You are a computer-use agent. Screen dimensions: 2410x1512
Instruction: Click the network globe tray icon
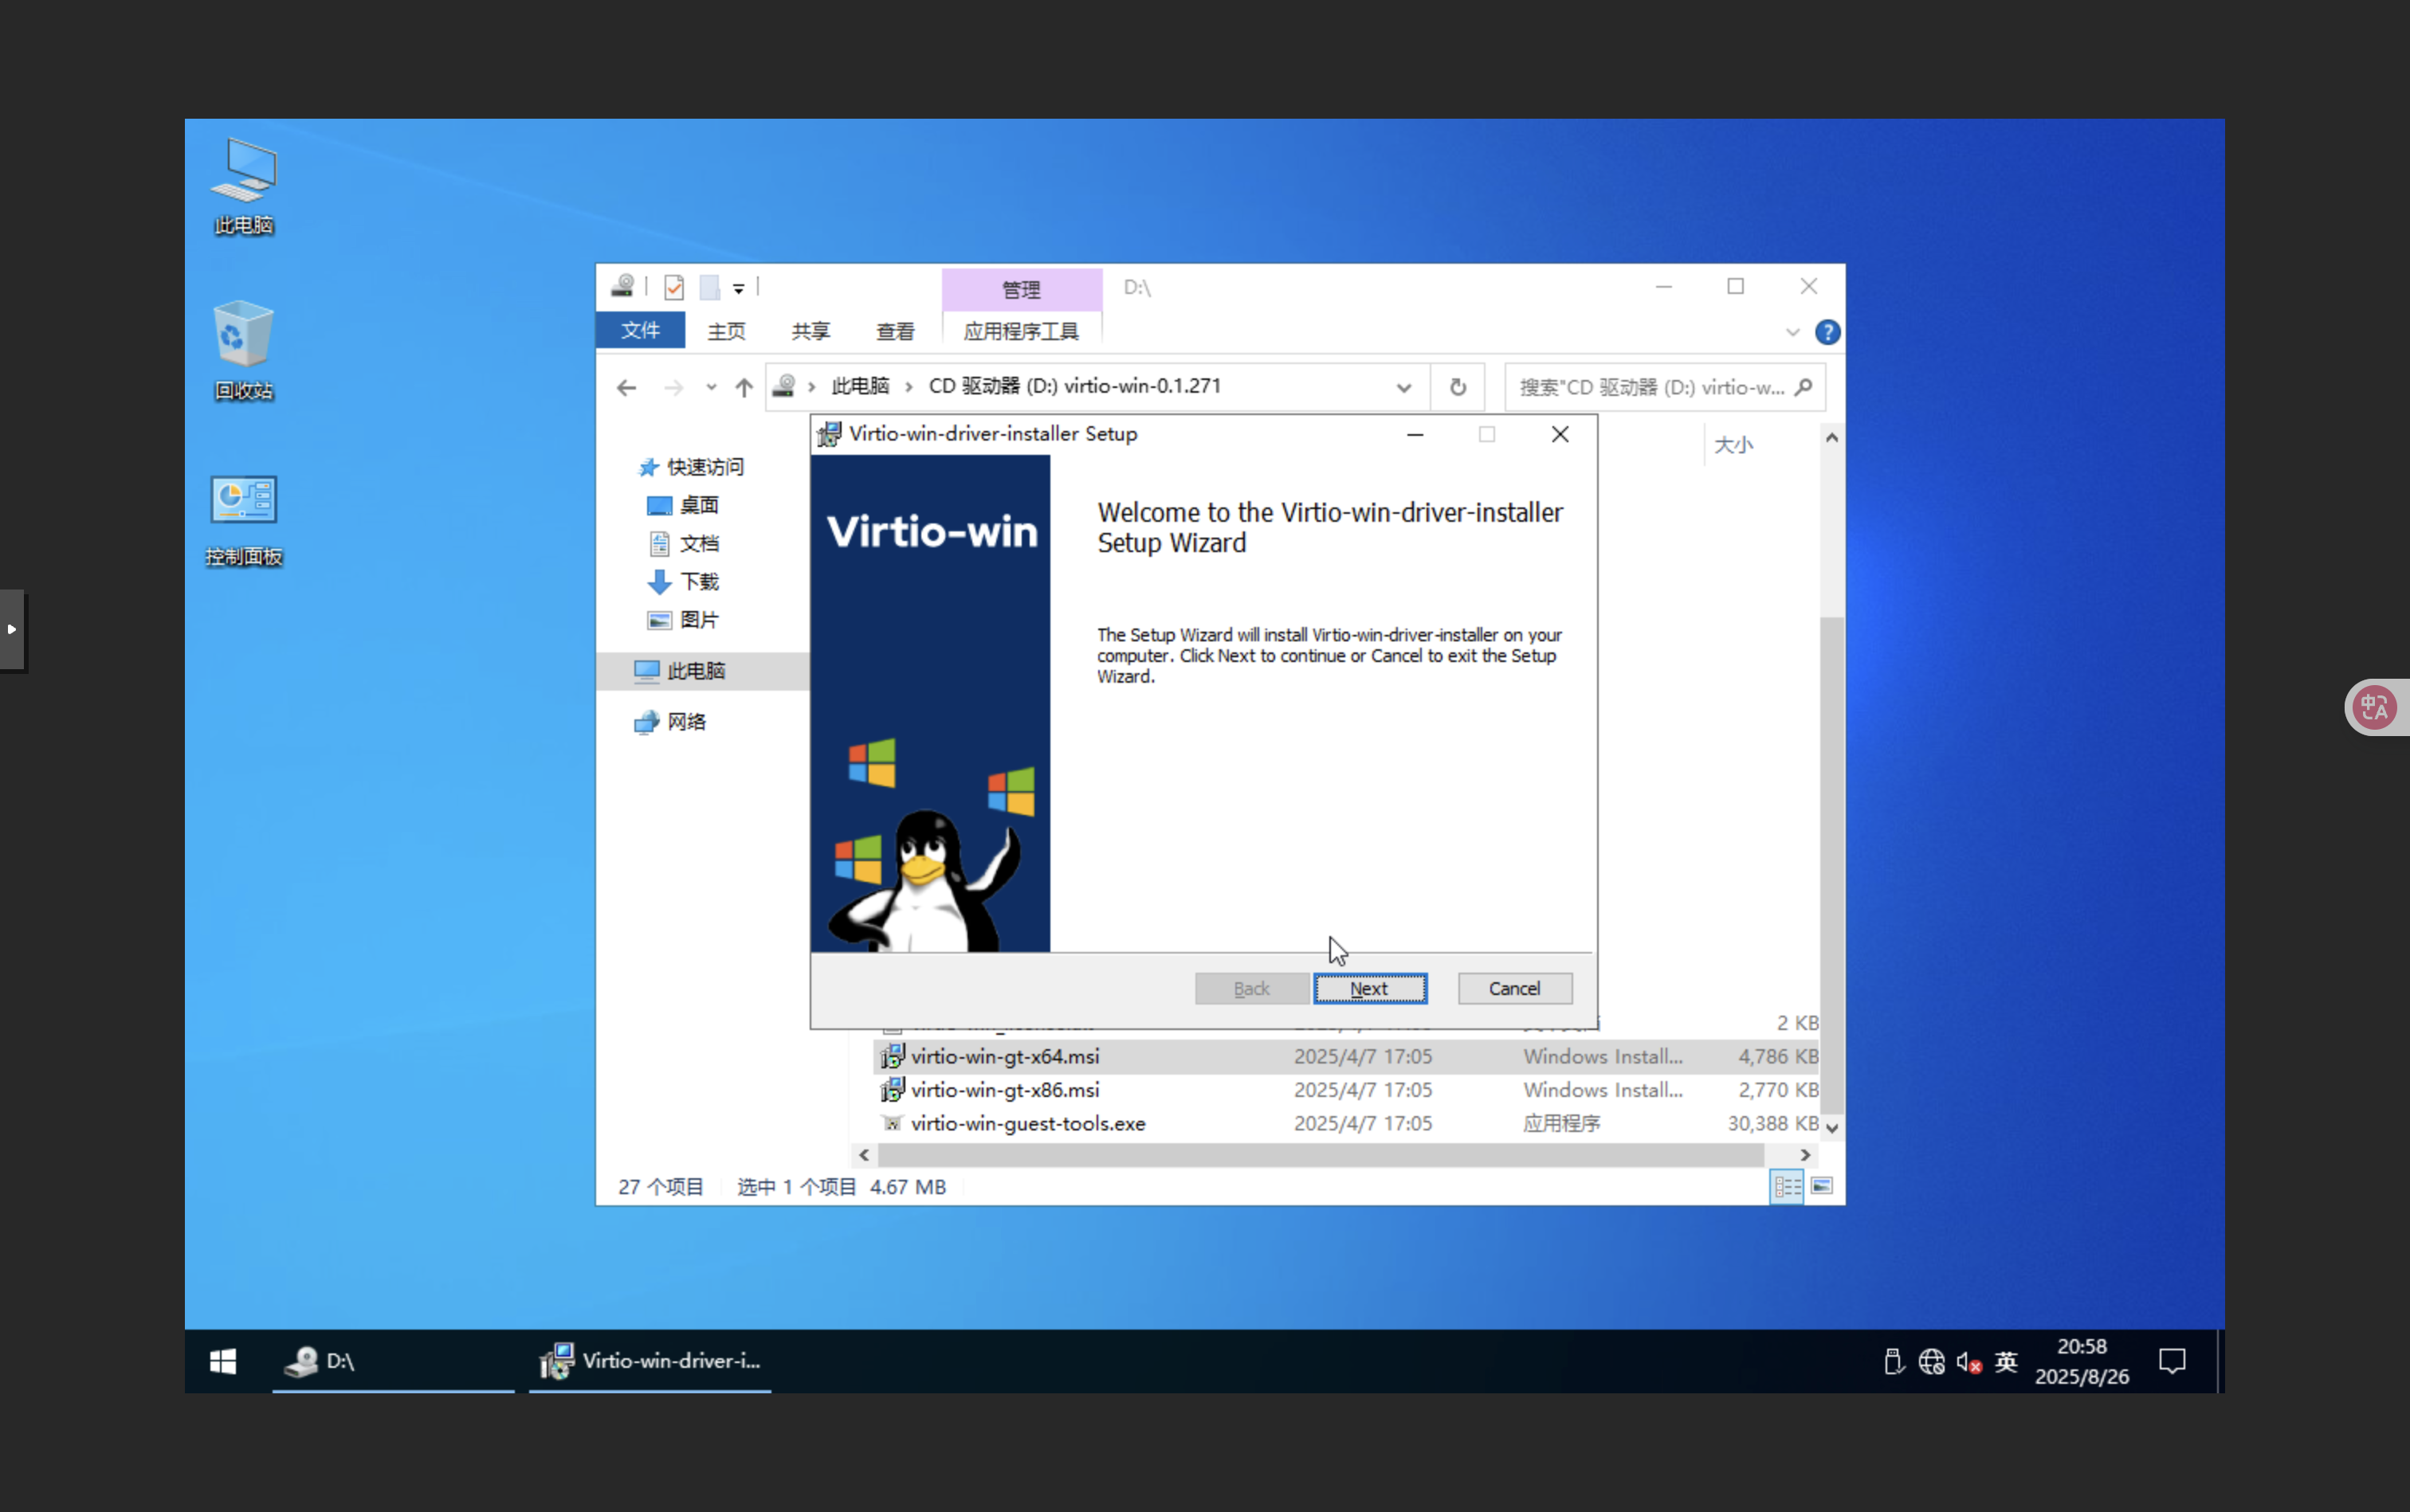tap(1931, 1362)
